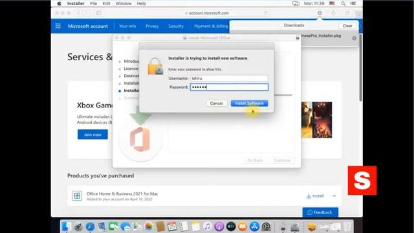Open Photos from the Dock
Image resolution: width=414 pixels, height=233 pixels.
tap(149, 227)
